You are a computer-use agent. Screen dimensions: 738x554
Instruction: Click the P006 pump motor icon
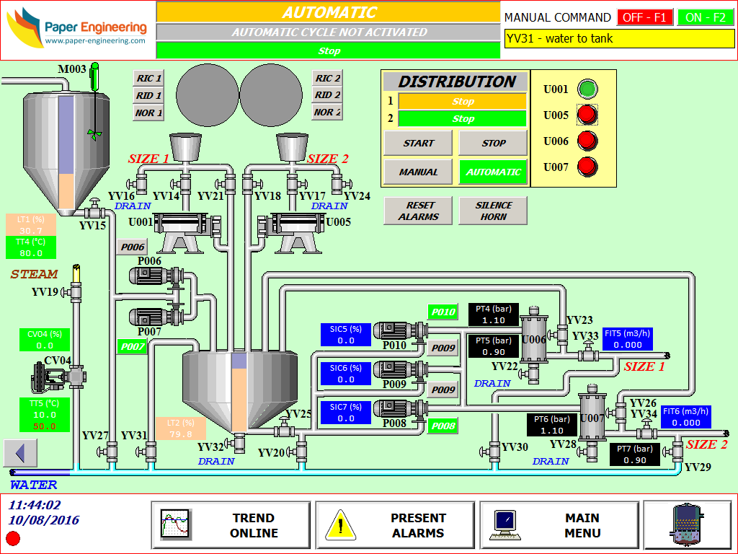point(148,276)
